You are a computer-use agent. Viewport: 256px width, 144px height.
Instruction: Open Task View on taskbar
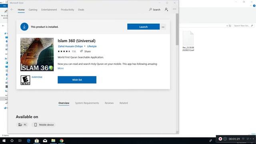20,140
